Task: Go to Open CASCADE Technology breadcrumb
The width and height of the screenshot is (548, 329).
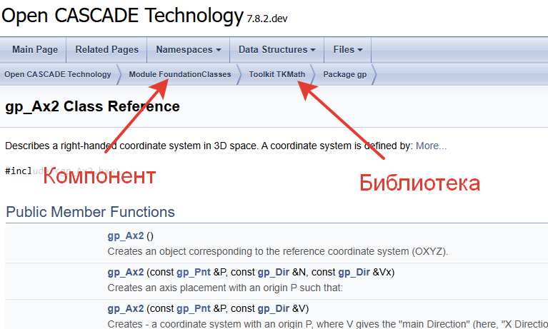Action: [58, 74]
